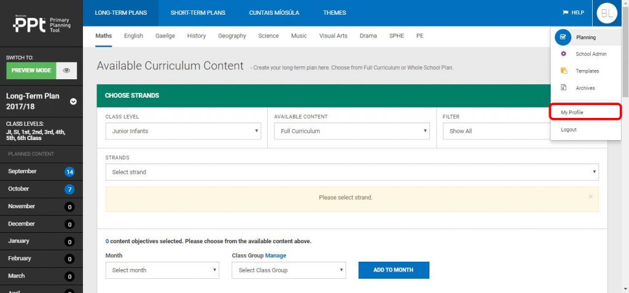
Task: Click the School Admin gear icon
Action: tap(564, 54)
